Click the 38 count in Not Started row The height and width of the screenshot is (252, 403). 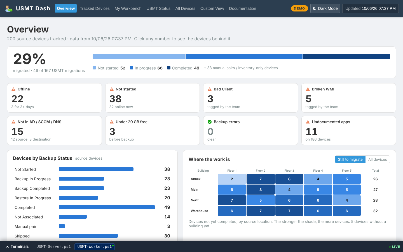pos(167,169)
